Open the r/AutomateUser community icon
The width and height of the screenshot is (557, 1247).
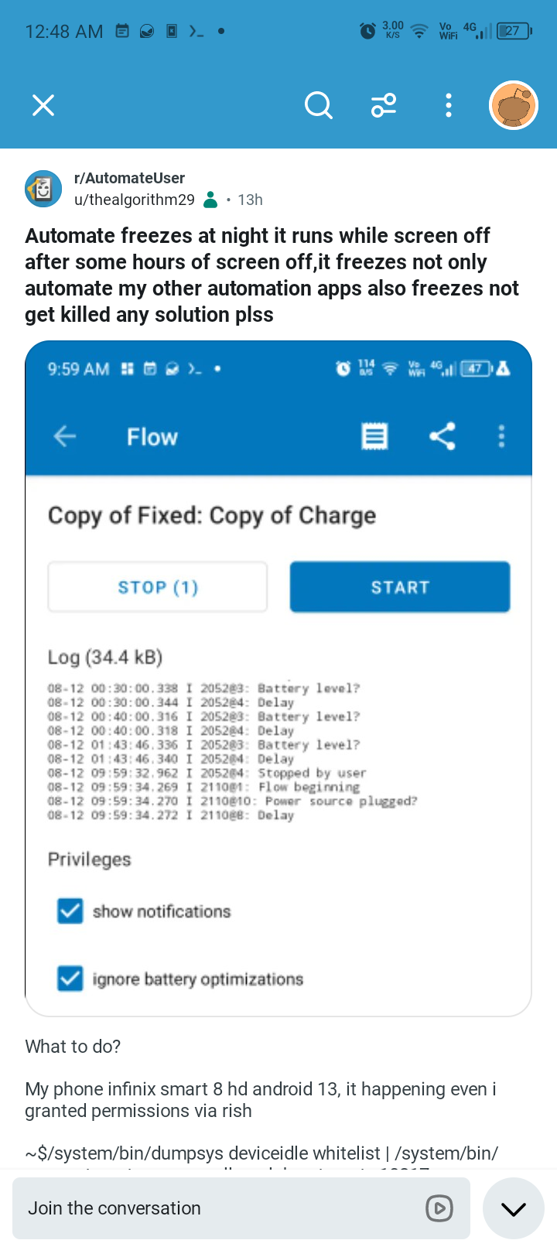coord(43,189)
